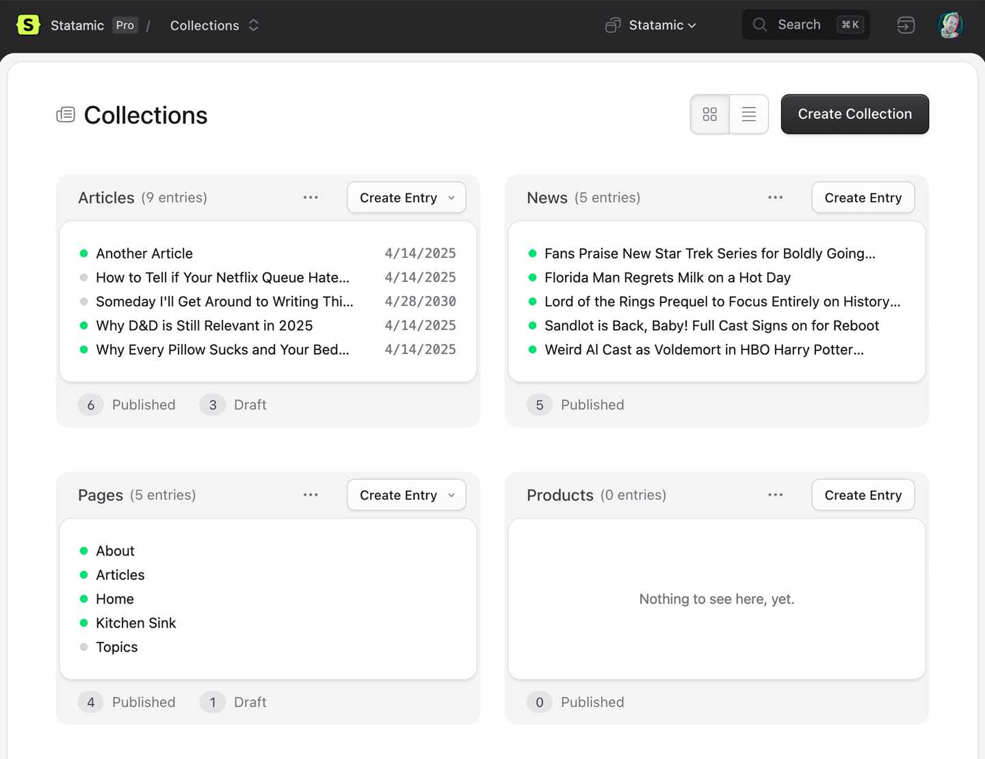
Task: Open the News collection title
Action: pyautogui.click(x=547, y=198)
